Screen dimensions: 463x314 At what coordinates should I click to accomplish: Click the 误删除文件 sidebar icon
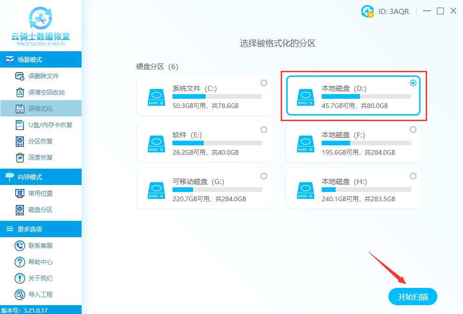[20, 76]
